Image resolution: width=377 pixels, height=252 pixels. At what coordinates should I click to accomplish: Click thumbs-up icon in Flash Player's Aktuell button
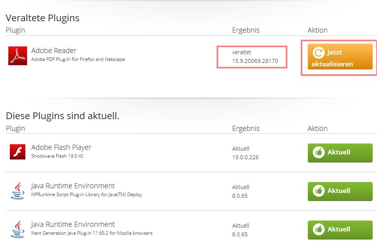coord(318,152)
